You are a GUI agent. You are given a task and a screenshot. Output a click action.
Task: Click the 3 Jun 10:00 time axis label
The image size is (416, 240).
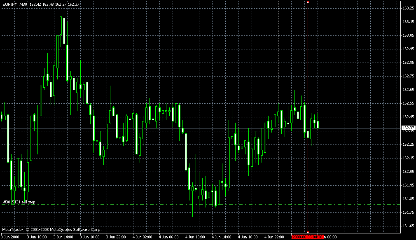tap(37, 237)
